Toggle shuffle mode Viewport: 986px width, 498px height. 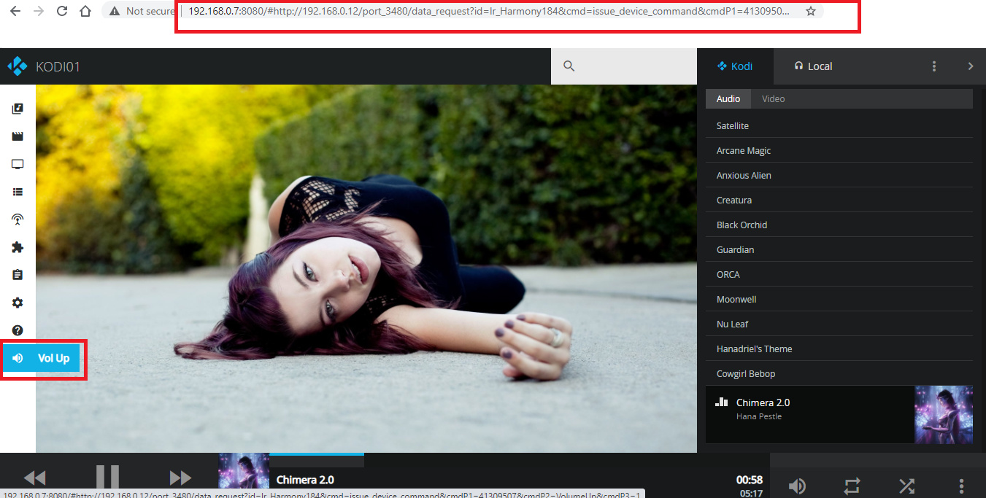[907, 486]
